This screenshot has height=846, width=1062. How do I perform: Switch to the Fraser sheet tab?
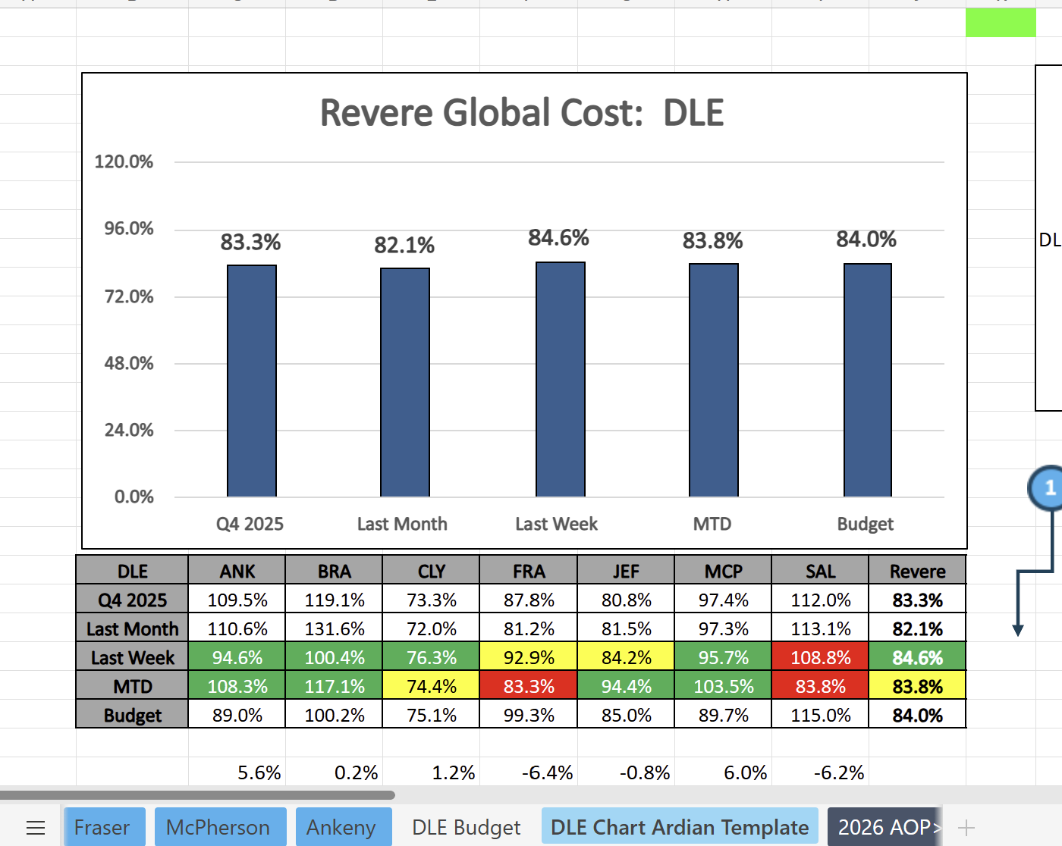point(102,828)
